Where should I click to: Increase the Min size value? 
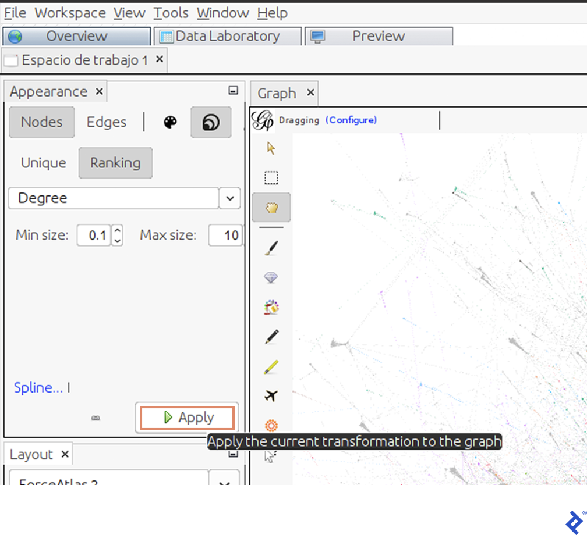118,230
